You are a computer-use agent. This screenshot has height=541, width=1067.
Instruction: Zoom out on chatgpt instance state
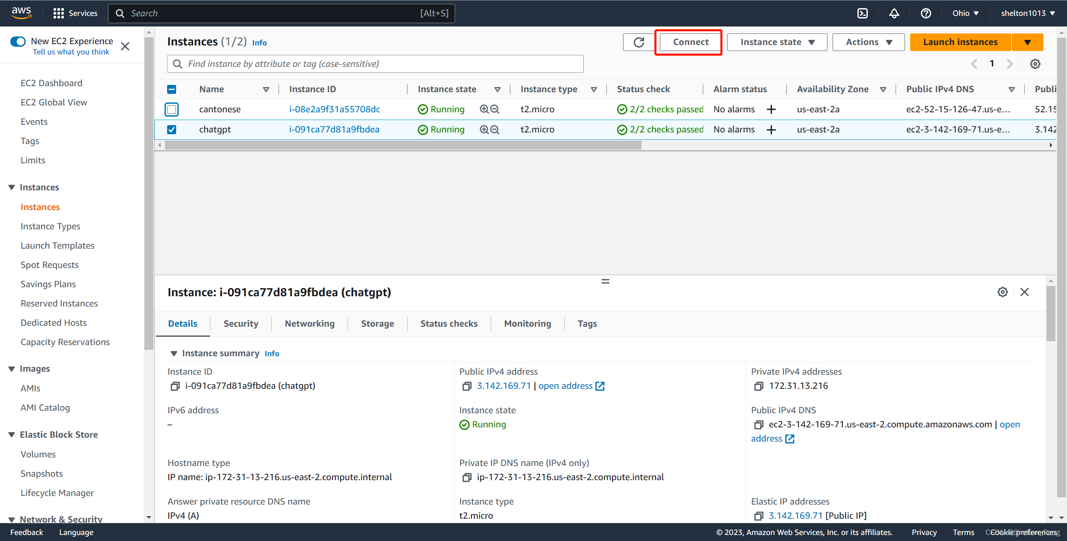coord(495,129)
